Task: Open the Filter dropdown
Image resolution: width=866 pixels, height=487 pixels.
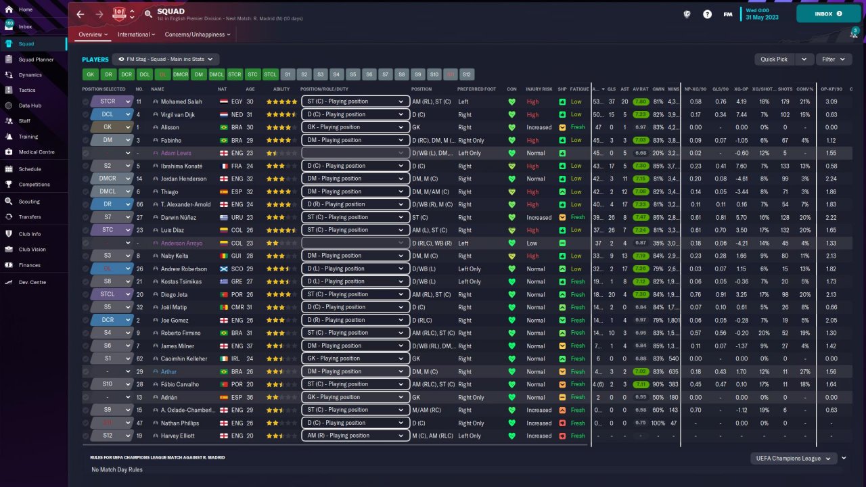Action: point(833,60)
